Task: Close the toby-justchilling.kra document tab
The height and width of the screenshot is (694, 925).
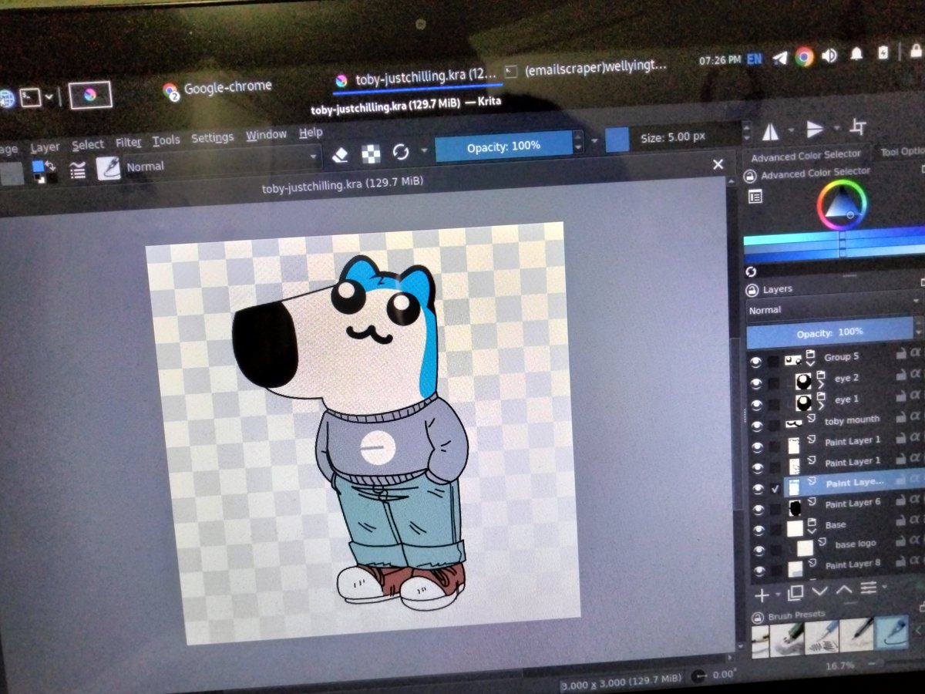Action: 718,164
